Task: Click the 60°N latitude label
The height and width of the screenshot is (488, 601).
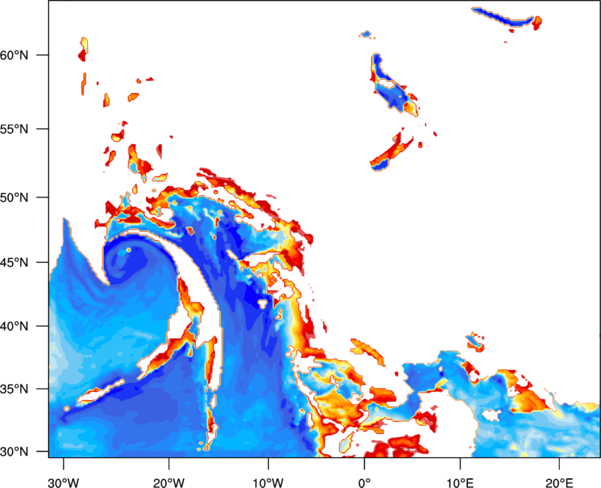Action: click(x=14, y=55)
